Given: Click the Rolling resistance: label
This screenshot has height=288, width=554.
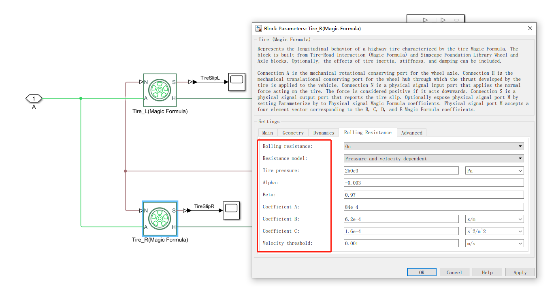Looking at the screenshot, I should click(x=288, y=146).
